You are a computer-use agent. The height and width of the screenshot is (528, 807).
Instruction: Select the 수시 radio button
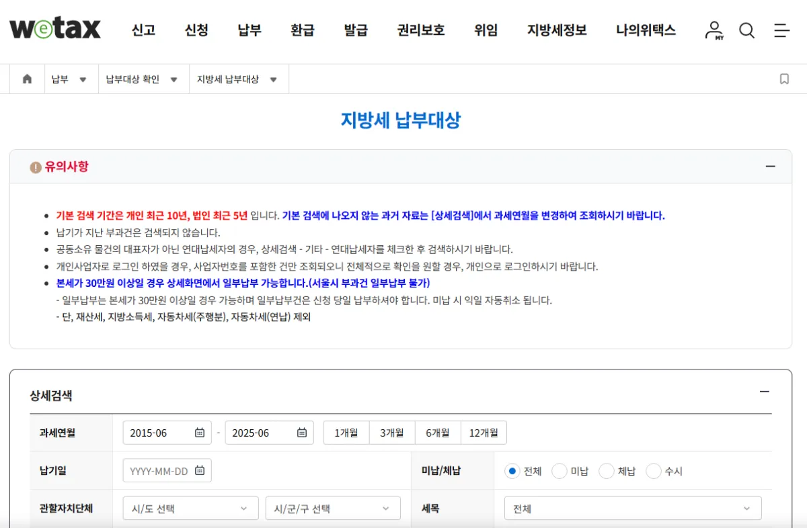tap(653, 471)
